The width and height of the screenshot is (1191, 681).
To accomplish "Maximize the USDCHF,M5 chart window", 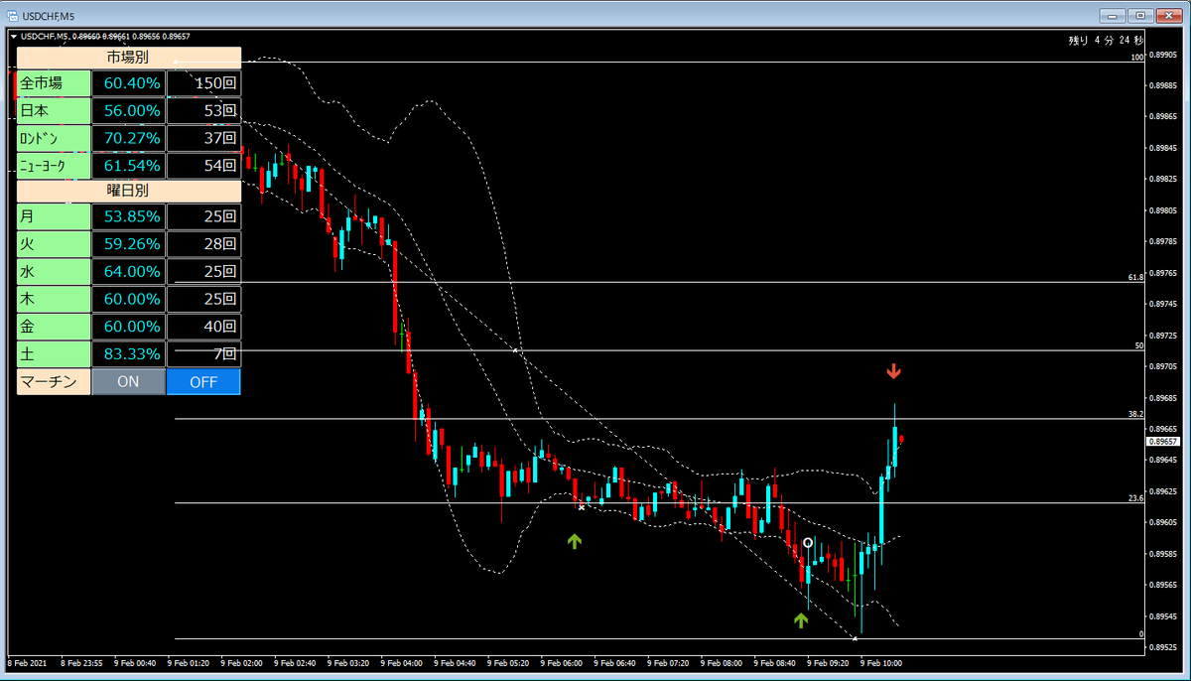I will (1140, 16).
